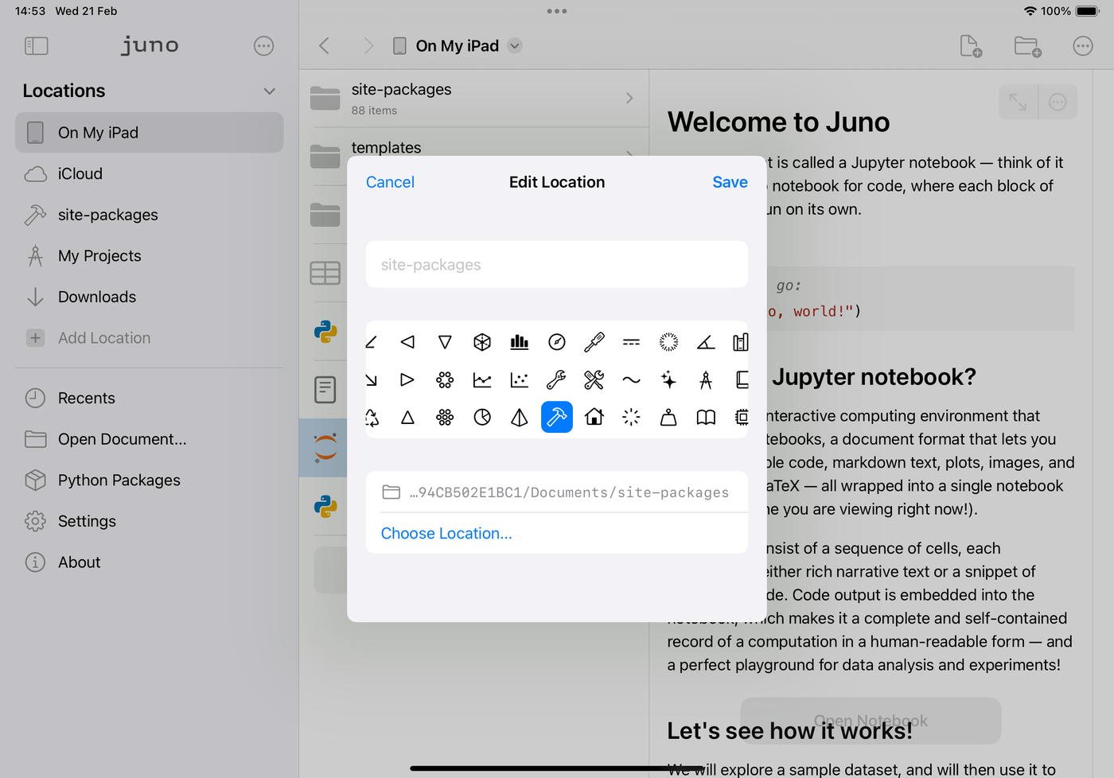Click the highlighted hammer icon
Viewport: 1114px width, 778px height.
[x=557, y=417]
